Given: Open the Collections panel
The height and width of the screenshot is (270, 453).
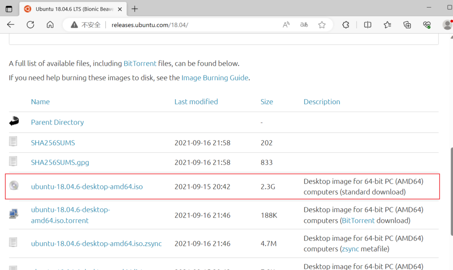Looking at the screenshot, I should (x=407, y=25).
